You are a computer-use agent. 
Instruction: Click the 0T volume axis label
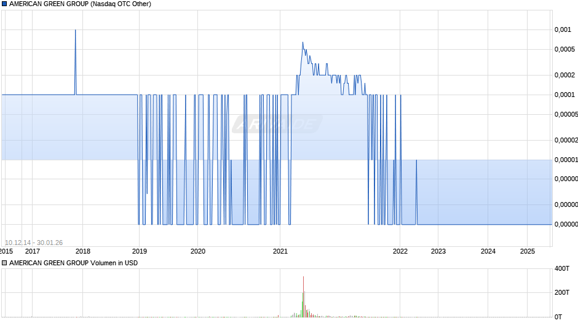pyautogui.click(x=558, y=317)
